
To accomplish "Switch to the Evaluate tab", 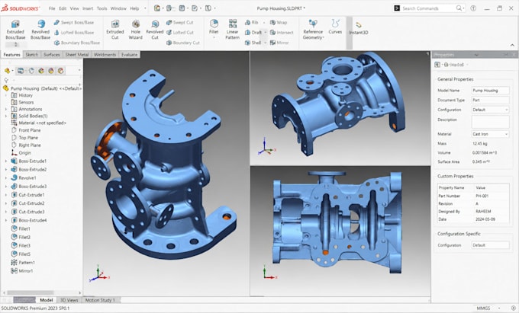I will (129, 55).
